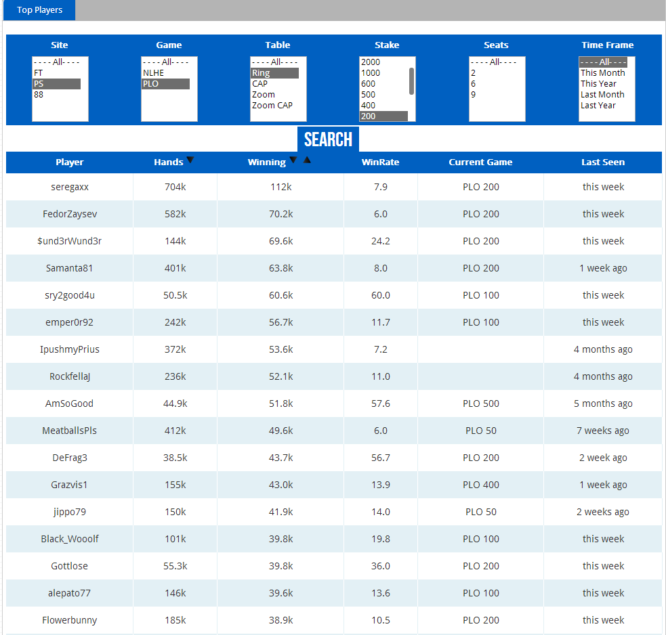
Task: Select PS in the Site list
Action: [56, 84]
